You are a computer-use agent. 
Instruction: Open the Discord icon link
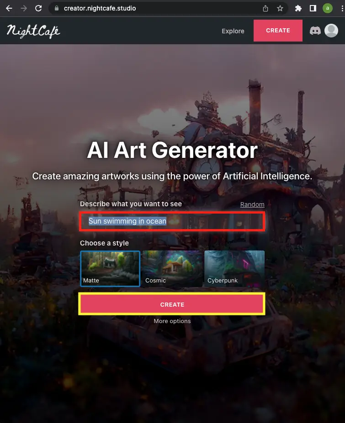pos(315,31)
